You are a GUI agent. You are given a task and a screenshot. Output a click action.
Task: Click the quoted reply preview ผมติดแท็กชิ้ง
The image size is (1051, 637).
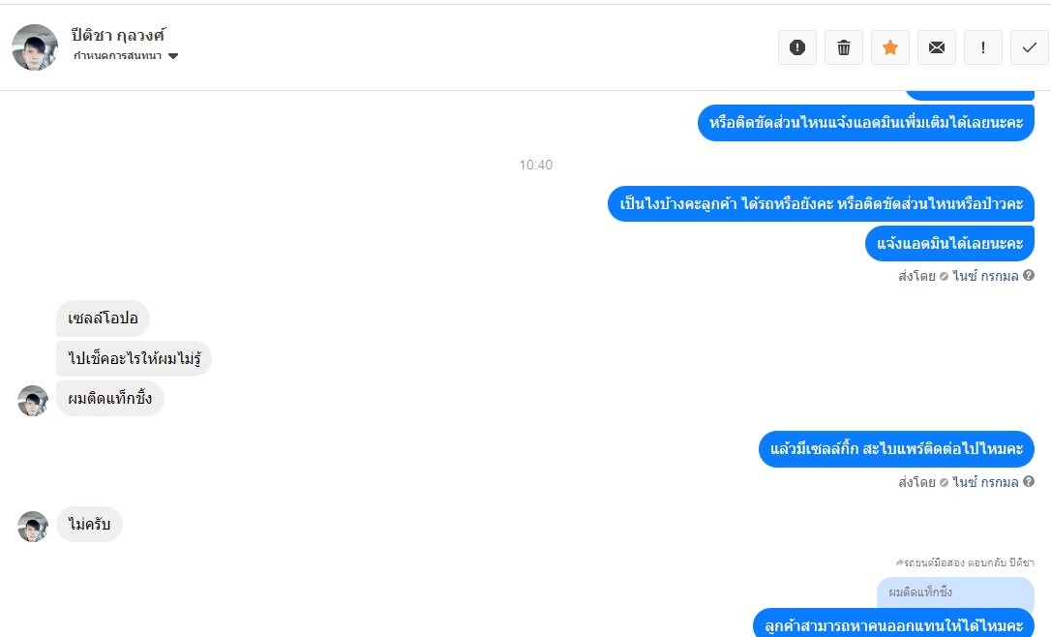pos(955,592)
